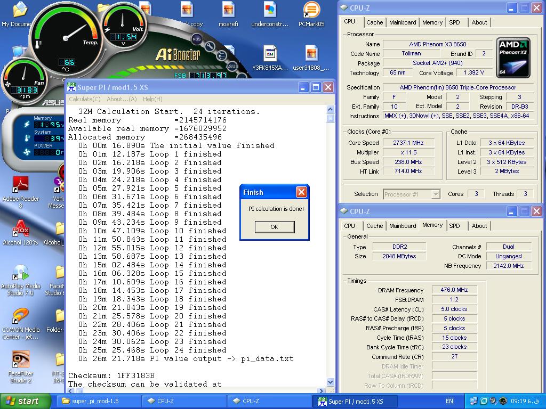The height and width of the screenshot is (409, 546).
Task: Open About tab in bottom CPU-Z window
Action: [x=479, y=226]
